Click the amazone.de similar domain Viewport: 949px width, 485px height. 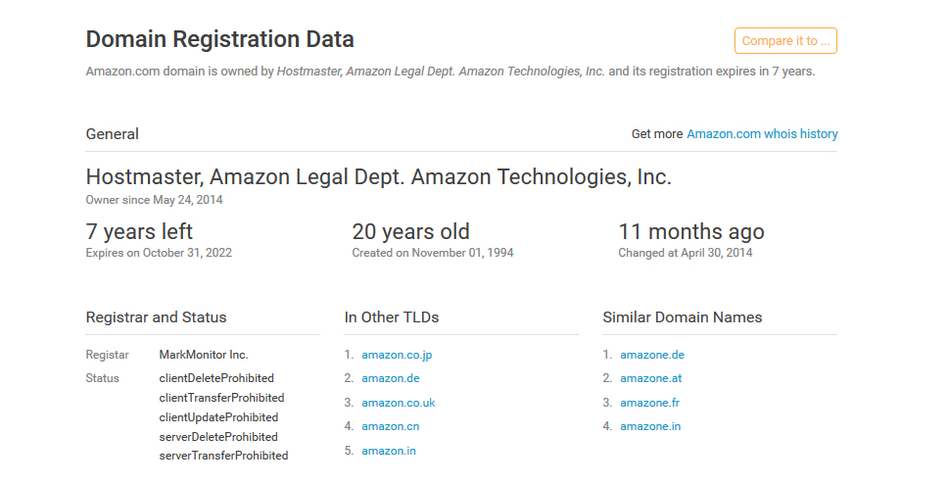coord(651,355)
